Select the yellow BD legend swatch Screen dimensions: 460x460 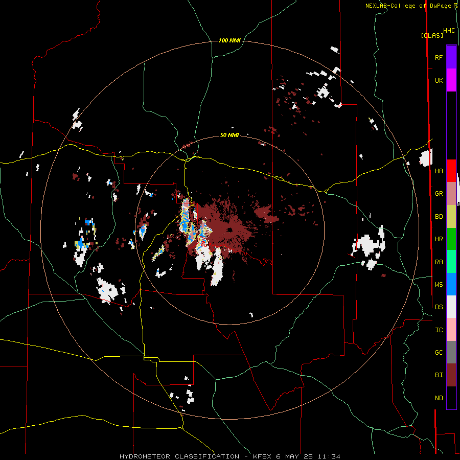coord(451,217)
